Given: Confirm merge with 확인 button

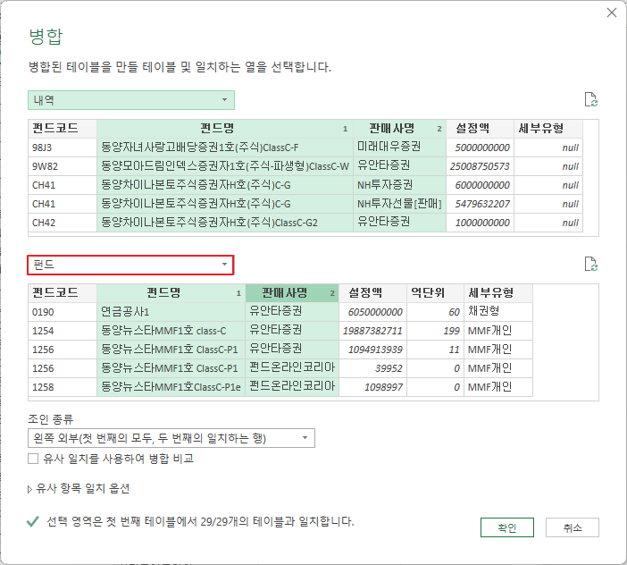Looking at the screenshot, I should click(x=507, y=527).
